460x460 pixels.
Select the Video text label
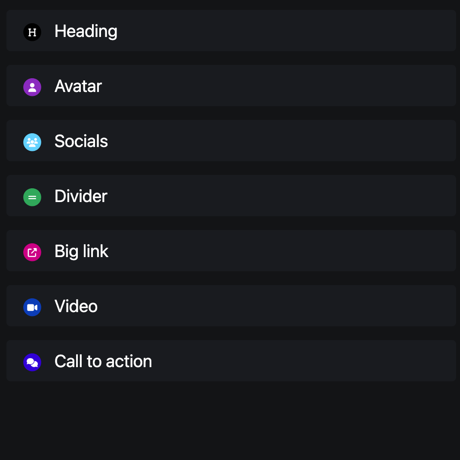76,306
